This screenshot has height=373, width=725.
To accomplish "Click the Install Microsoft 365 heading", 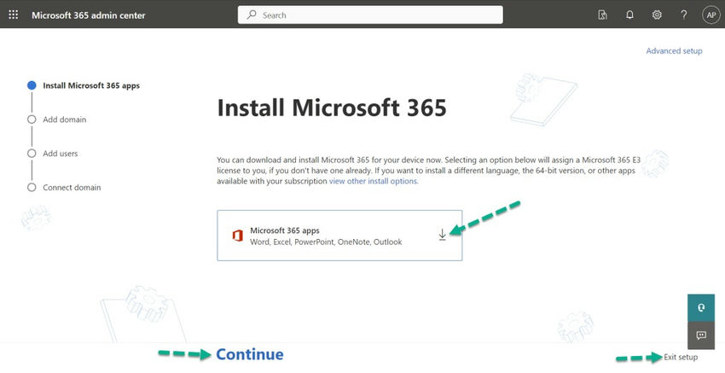I will [x=332, y=108].
